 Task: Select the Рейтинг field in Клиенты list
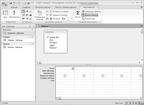coord(53,48)
